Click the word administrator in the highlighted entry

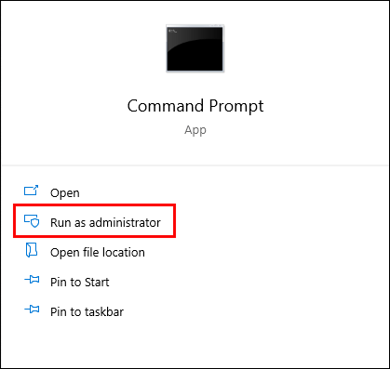pos(125,222)
